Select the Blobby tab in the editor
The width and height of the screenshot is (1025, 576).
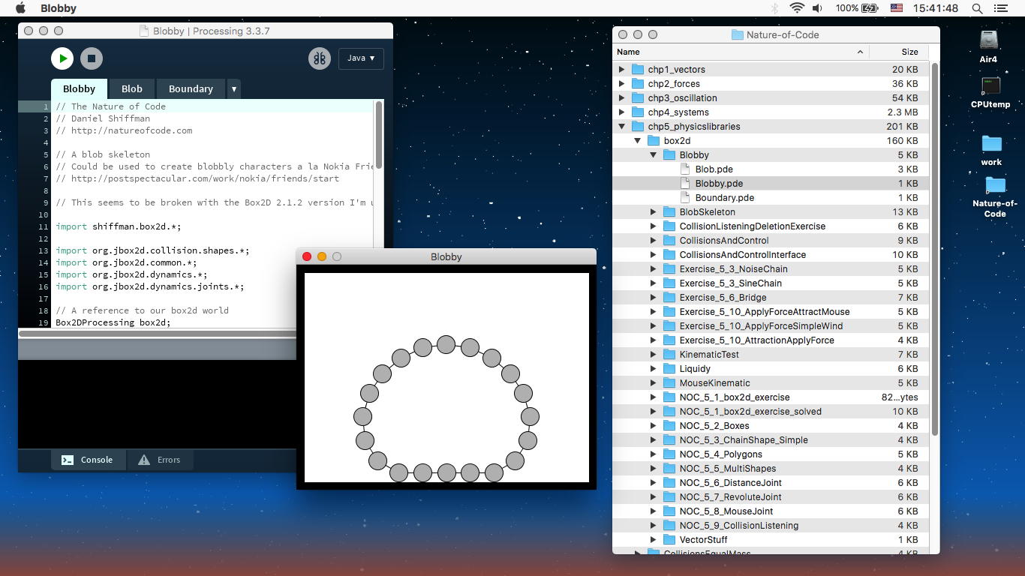point(79,88)
